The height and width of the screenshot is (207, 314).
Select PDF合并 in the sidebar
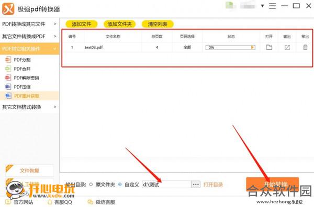tap(22, 69)
